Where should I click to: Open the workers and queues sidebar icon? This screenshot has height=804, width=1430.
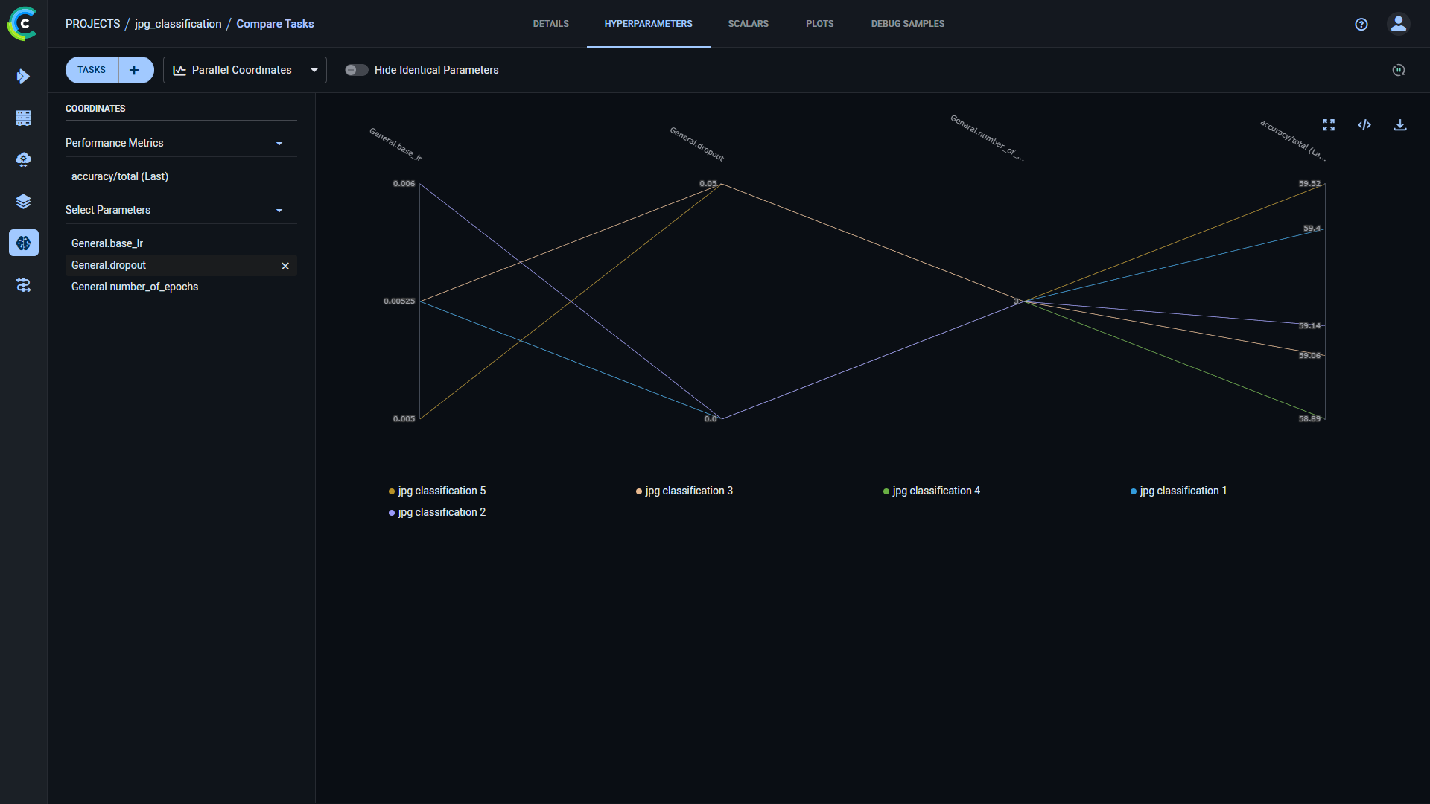(23, 285)
